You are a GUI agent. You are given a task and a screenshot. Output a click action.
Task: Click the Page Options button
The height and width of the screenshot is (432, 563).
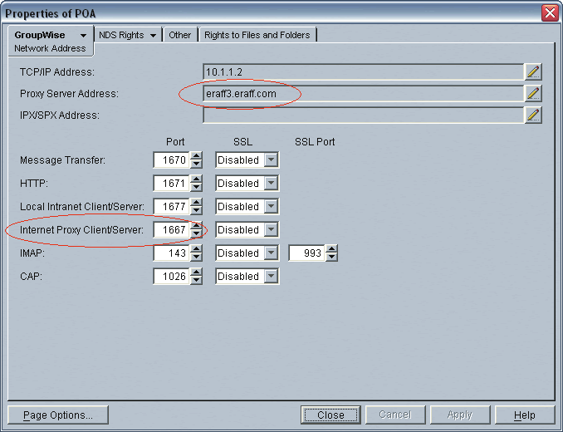click(x=58, y=415)
